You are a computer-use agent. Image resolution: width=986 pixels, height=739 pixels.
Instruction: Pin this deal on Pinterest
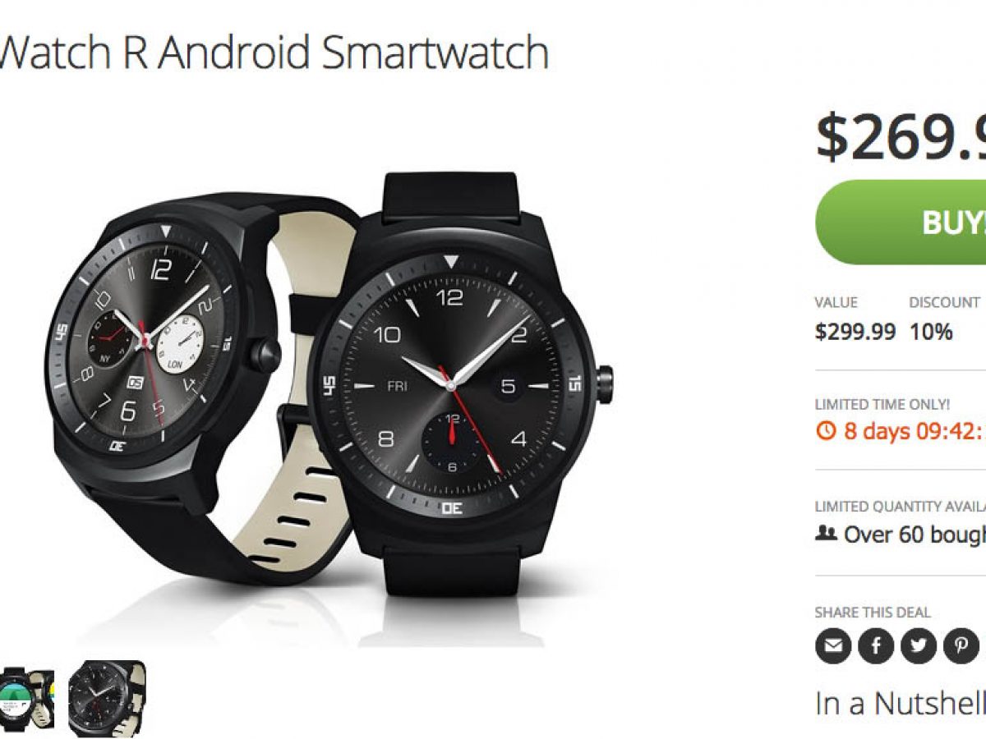(x=961, y=646)
